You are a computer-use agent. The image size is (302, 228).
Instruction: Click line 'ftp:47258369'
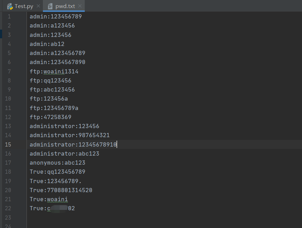coord(51,117)
